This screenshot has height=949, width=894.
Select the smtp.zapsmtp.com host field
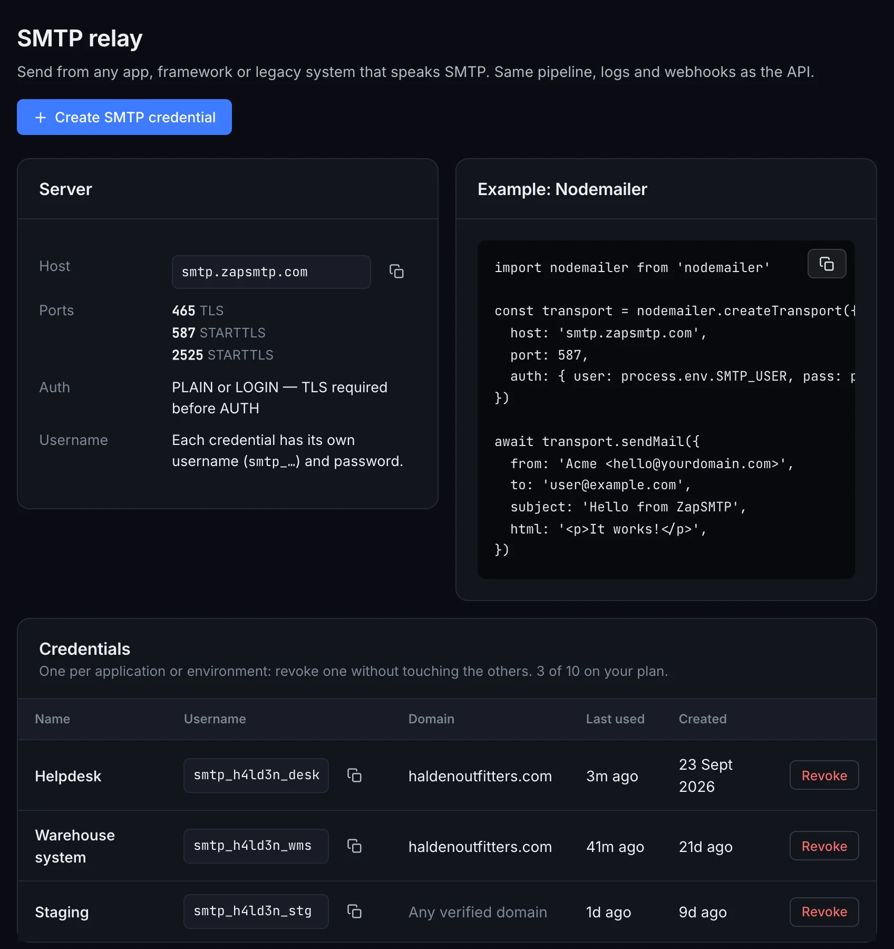271,272
